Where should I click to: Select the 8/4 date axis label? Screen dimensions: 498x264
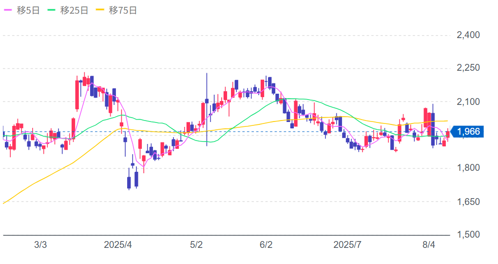pyautogui.click(x=429, y=245)
